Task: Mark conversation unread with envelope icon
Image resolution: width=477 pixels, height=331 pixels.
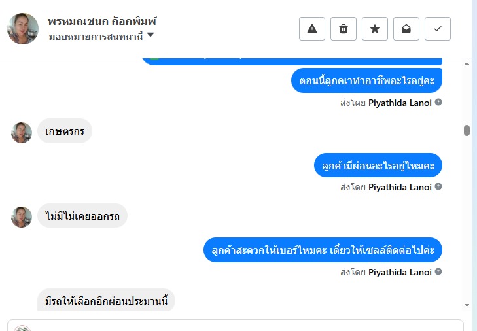Action: (406, 29)
